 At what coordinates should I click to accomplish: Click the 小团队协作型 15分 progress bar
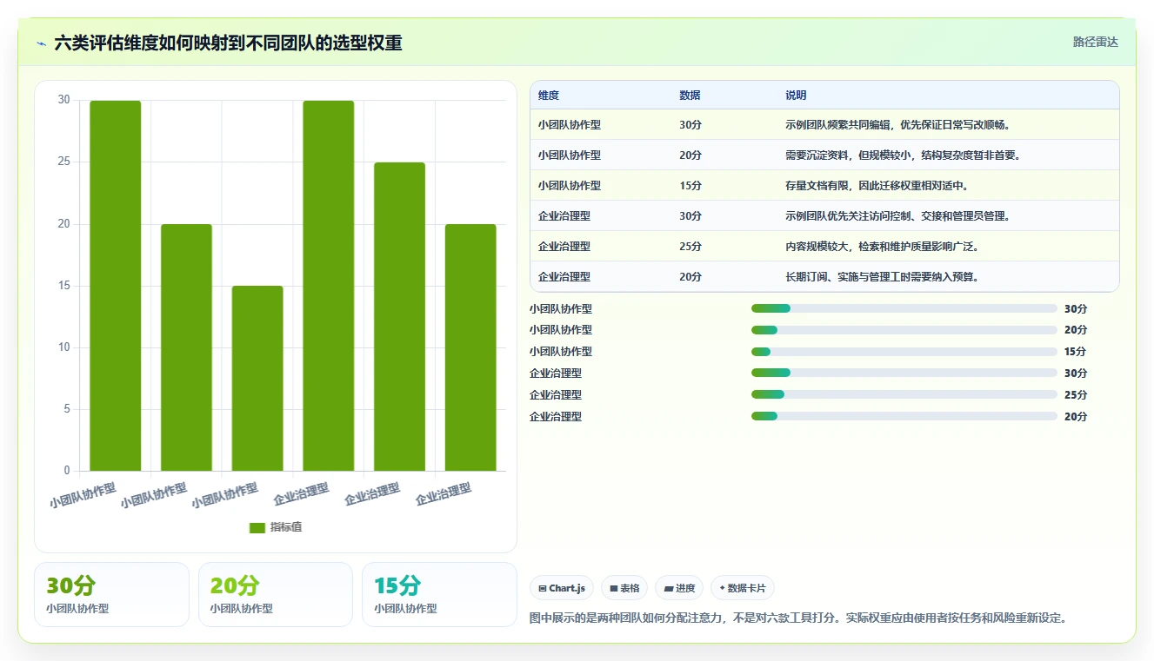(x=904, y=351)
